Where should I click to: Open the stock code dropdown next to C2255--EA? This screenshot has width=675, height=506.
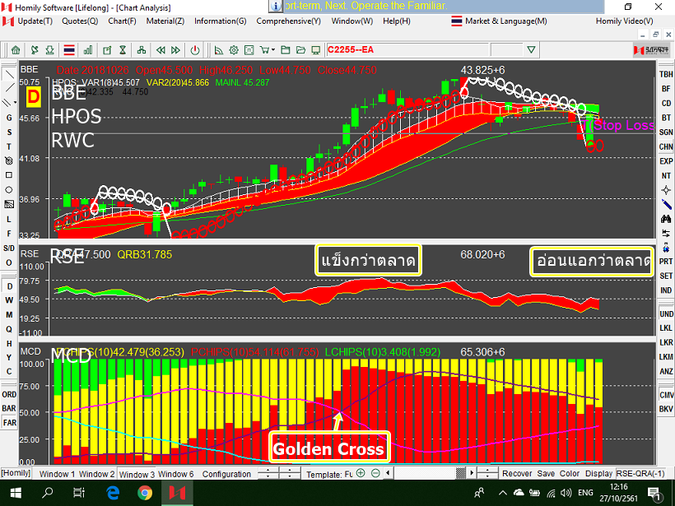531,49
